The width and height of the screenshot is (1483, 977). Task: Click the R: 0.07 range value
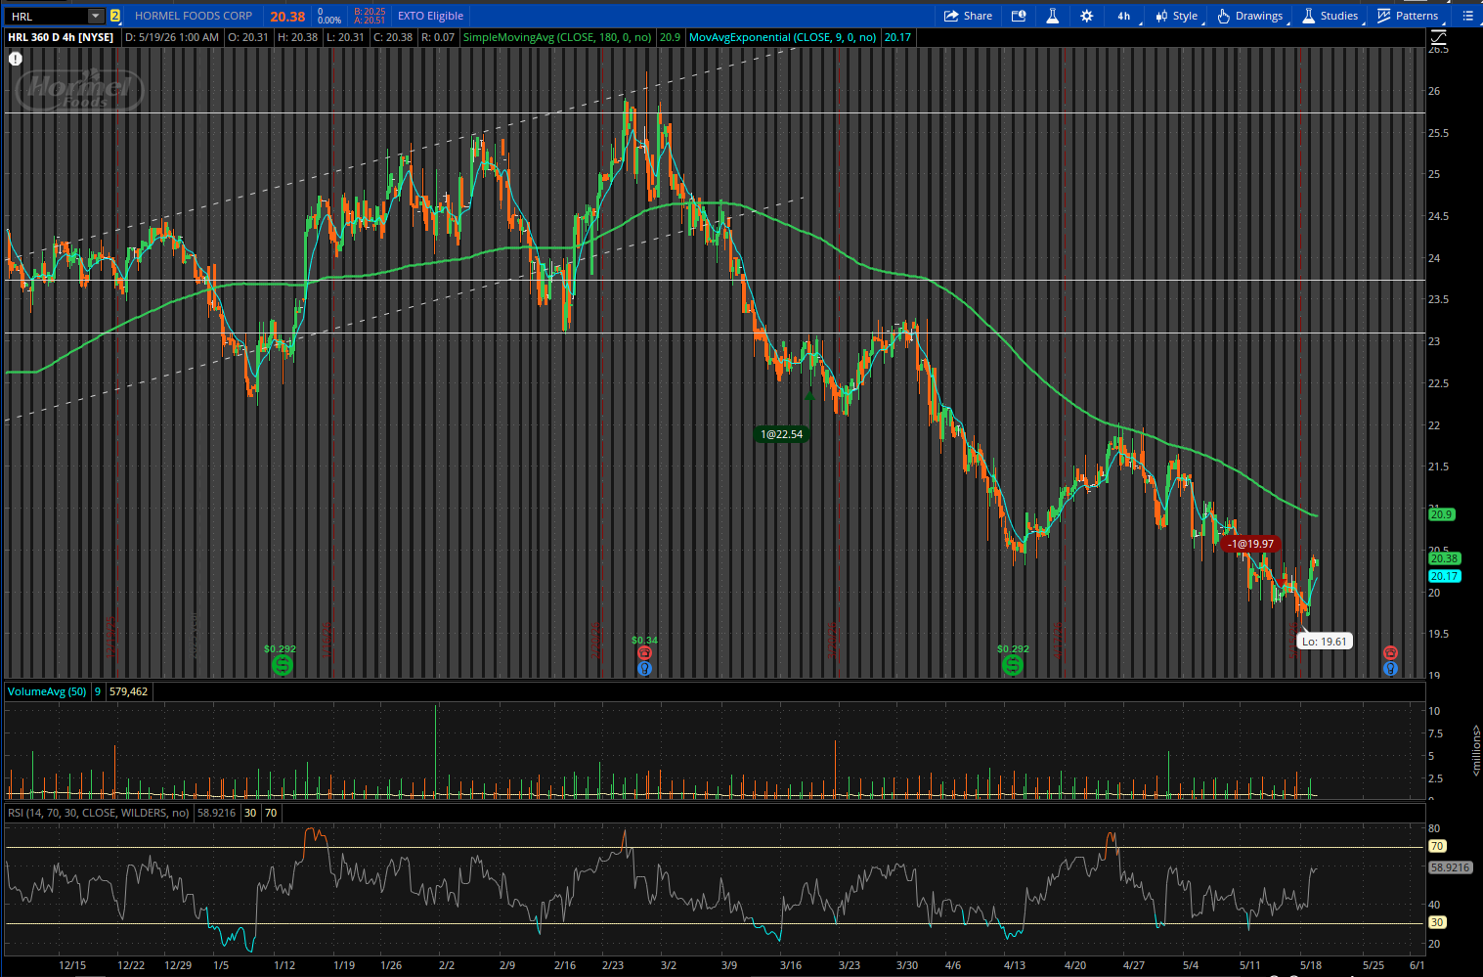[438, 37]
